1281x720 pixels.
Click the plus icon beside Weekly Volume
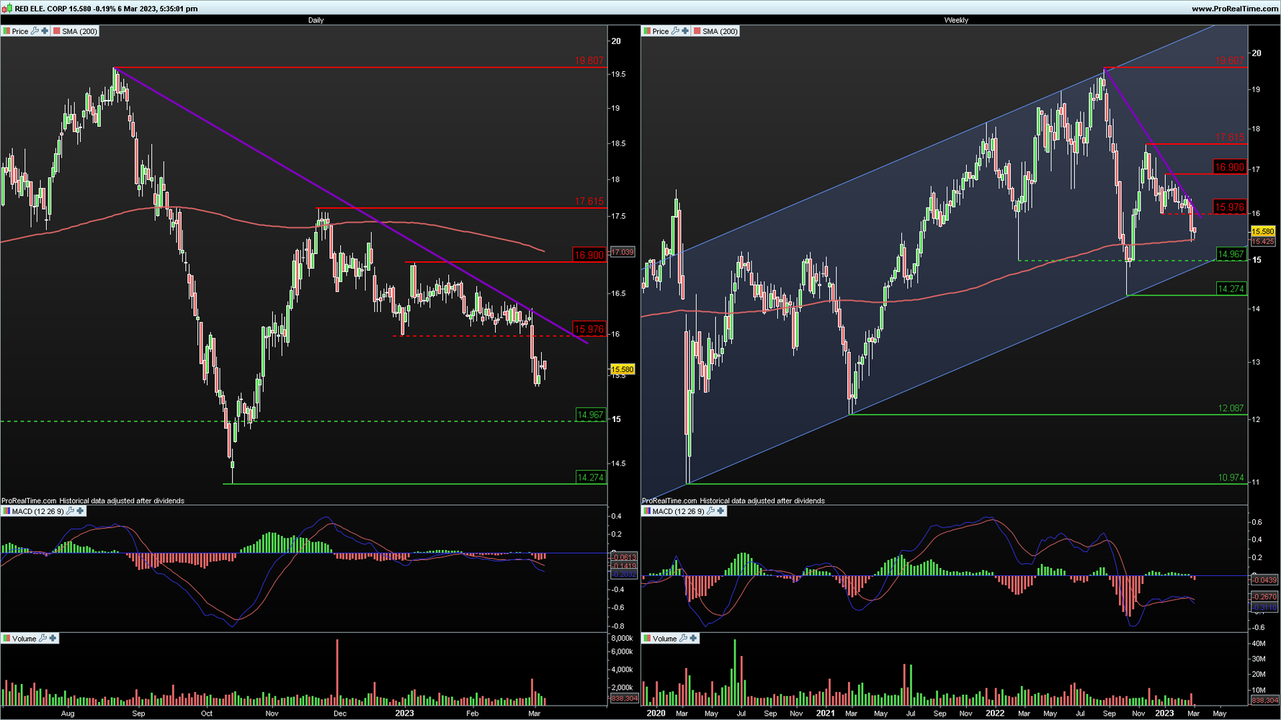(x=693, y=638)
